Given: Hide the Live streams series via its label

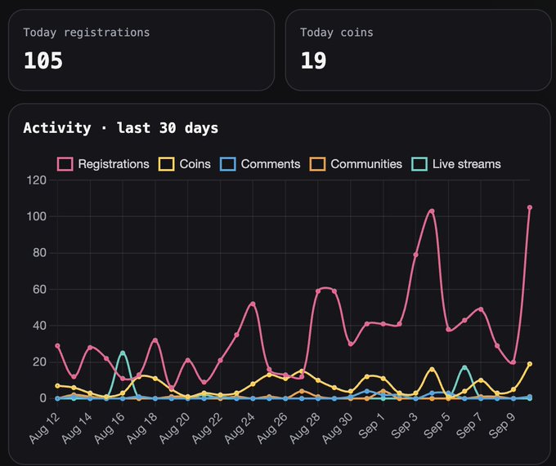Looking at the screenshot, I should tap(467, 164).
